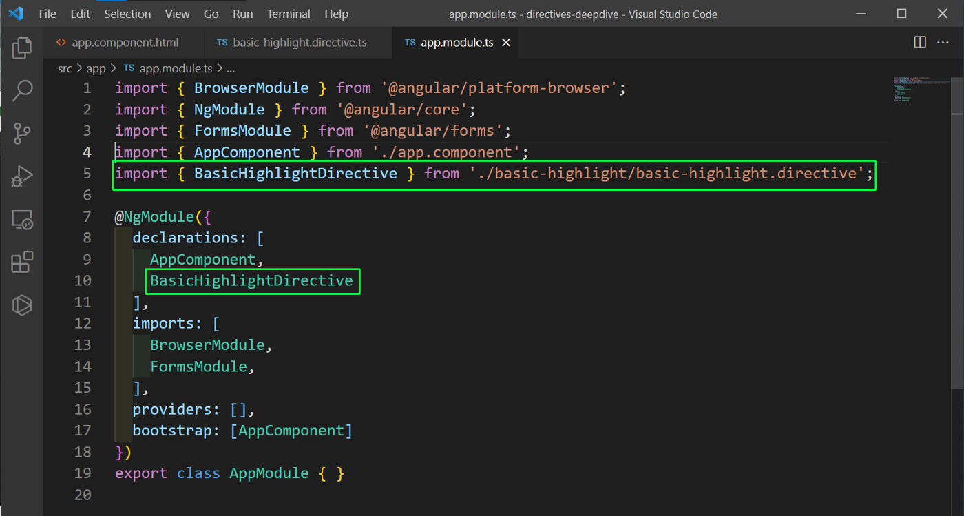The width and height of the screenshot is (964, 516).
Task: Split the editor to the right
Action: click(920, 43)
